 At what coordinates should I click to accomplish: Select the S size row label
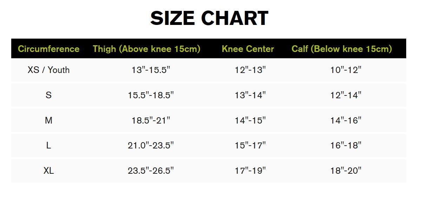click(48, 95)
